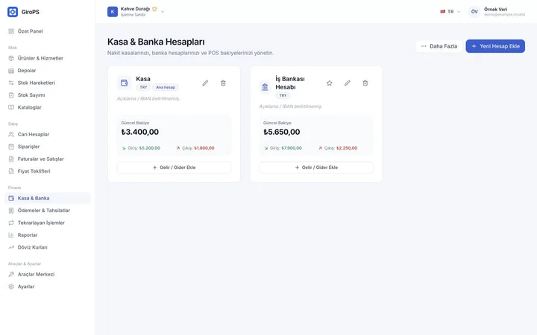
Task: Click the K business avatar
Action: pyautogui.click(x=113, y=12)
